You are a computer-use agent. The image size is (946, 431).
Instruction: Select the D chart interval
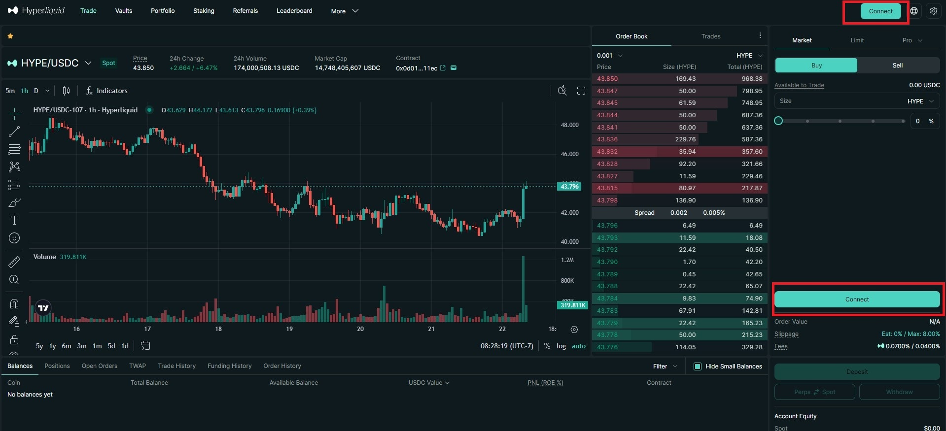(x=36, y=91)
